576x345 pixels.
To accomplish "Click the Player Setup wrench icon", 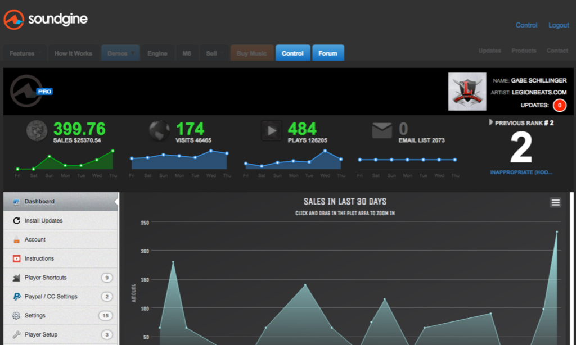I will (16, 334).
